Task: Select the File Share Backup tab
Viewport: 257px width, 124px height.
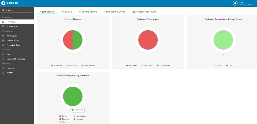Action: pos(88,12)
